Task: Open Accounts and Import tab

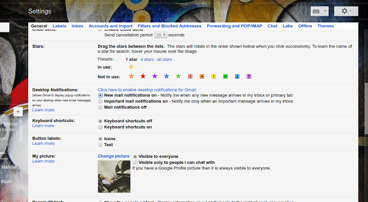Action: click(x=111, y=26)
